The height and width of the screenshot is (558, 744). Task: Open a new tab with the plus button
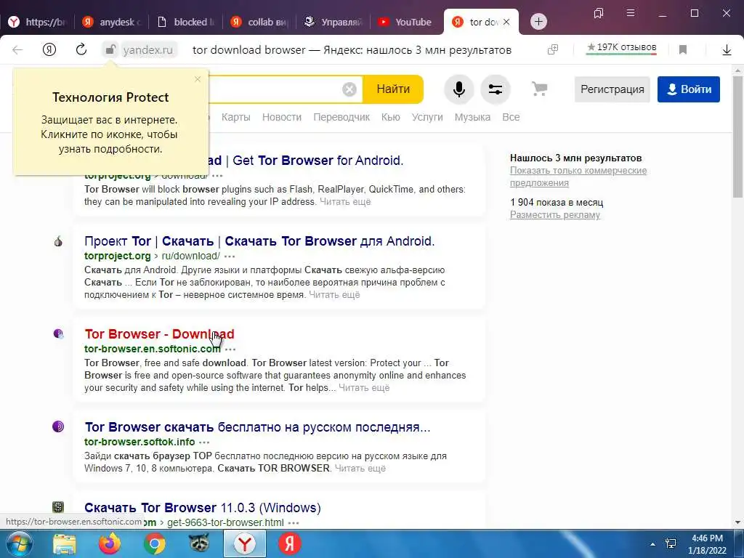pos(538,22)
